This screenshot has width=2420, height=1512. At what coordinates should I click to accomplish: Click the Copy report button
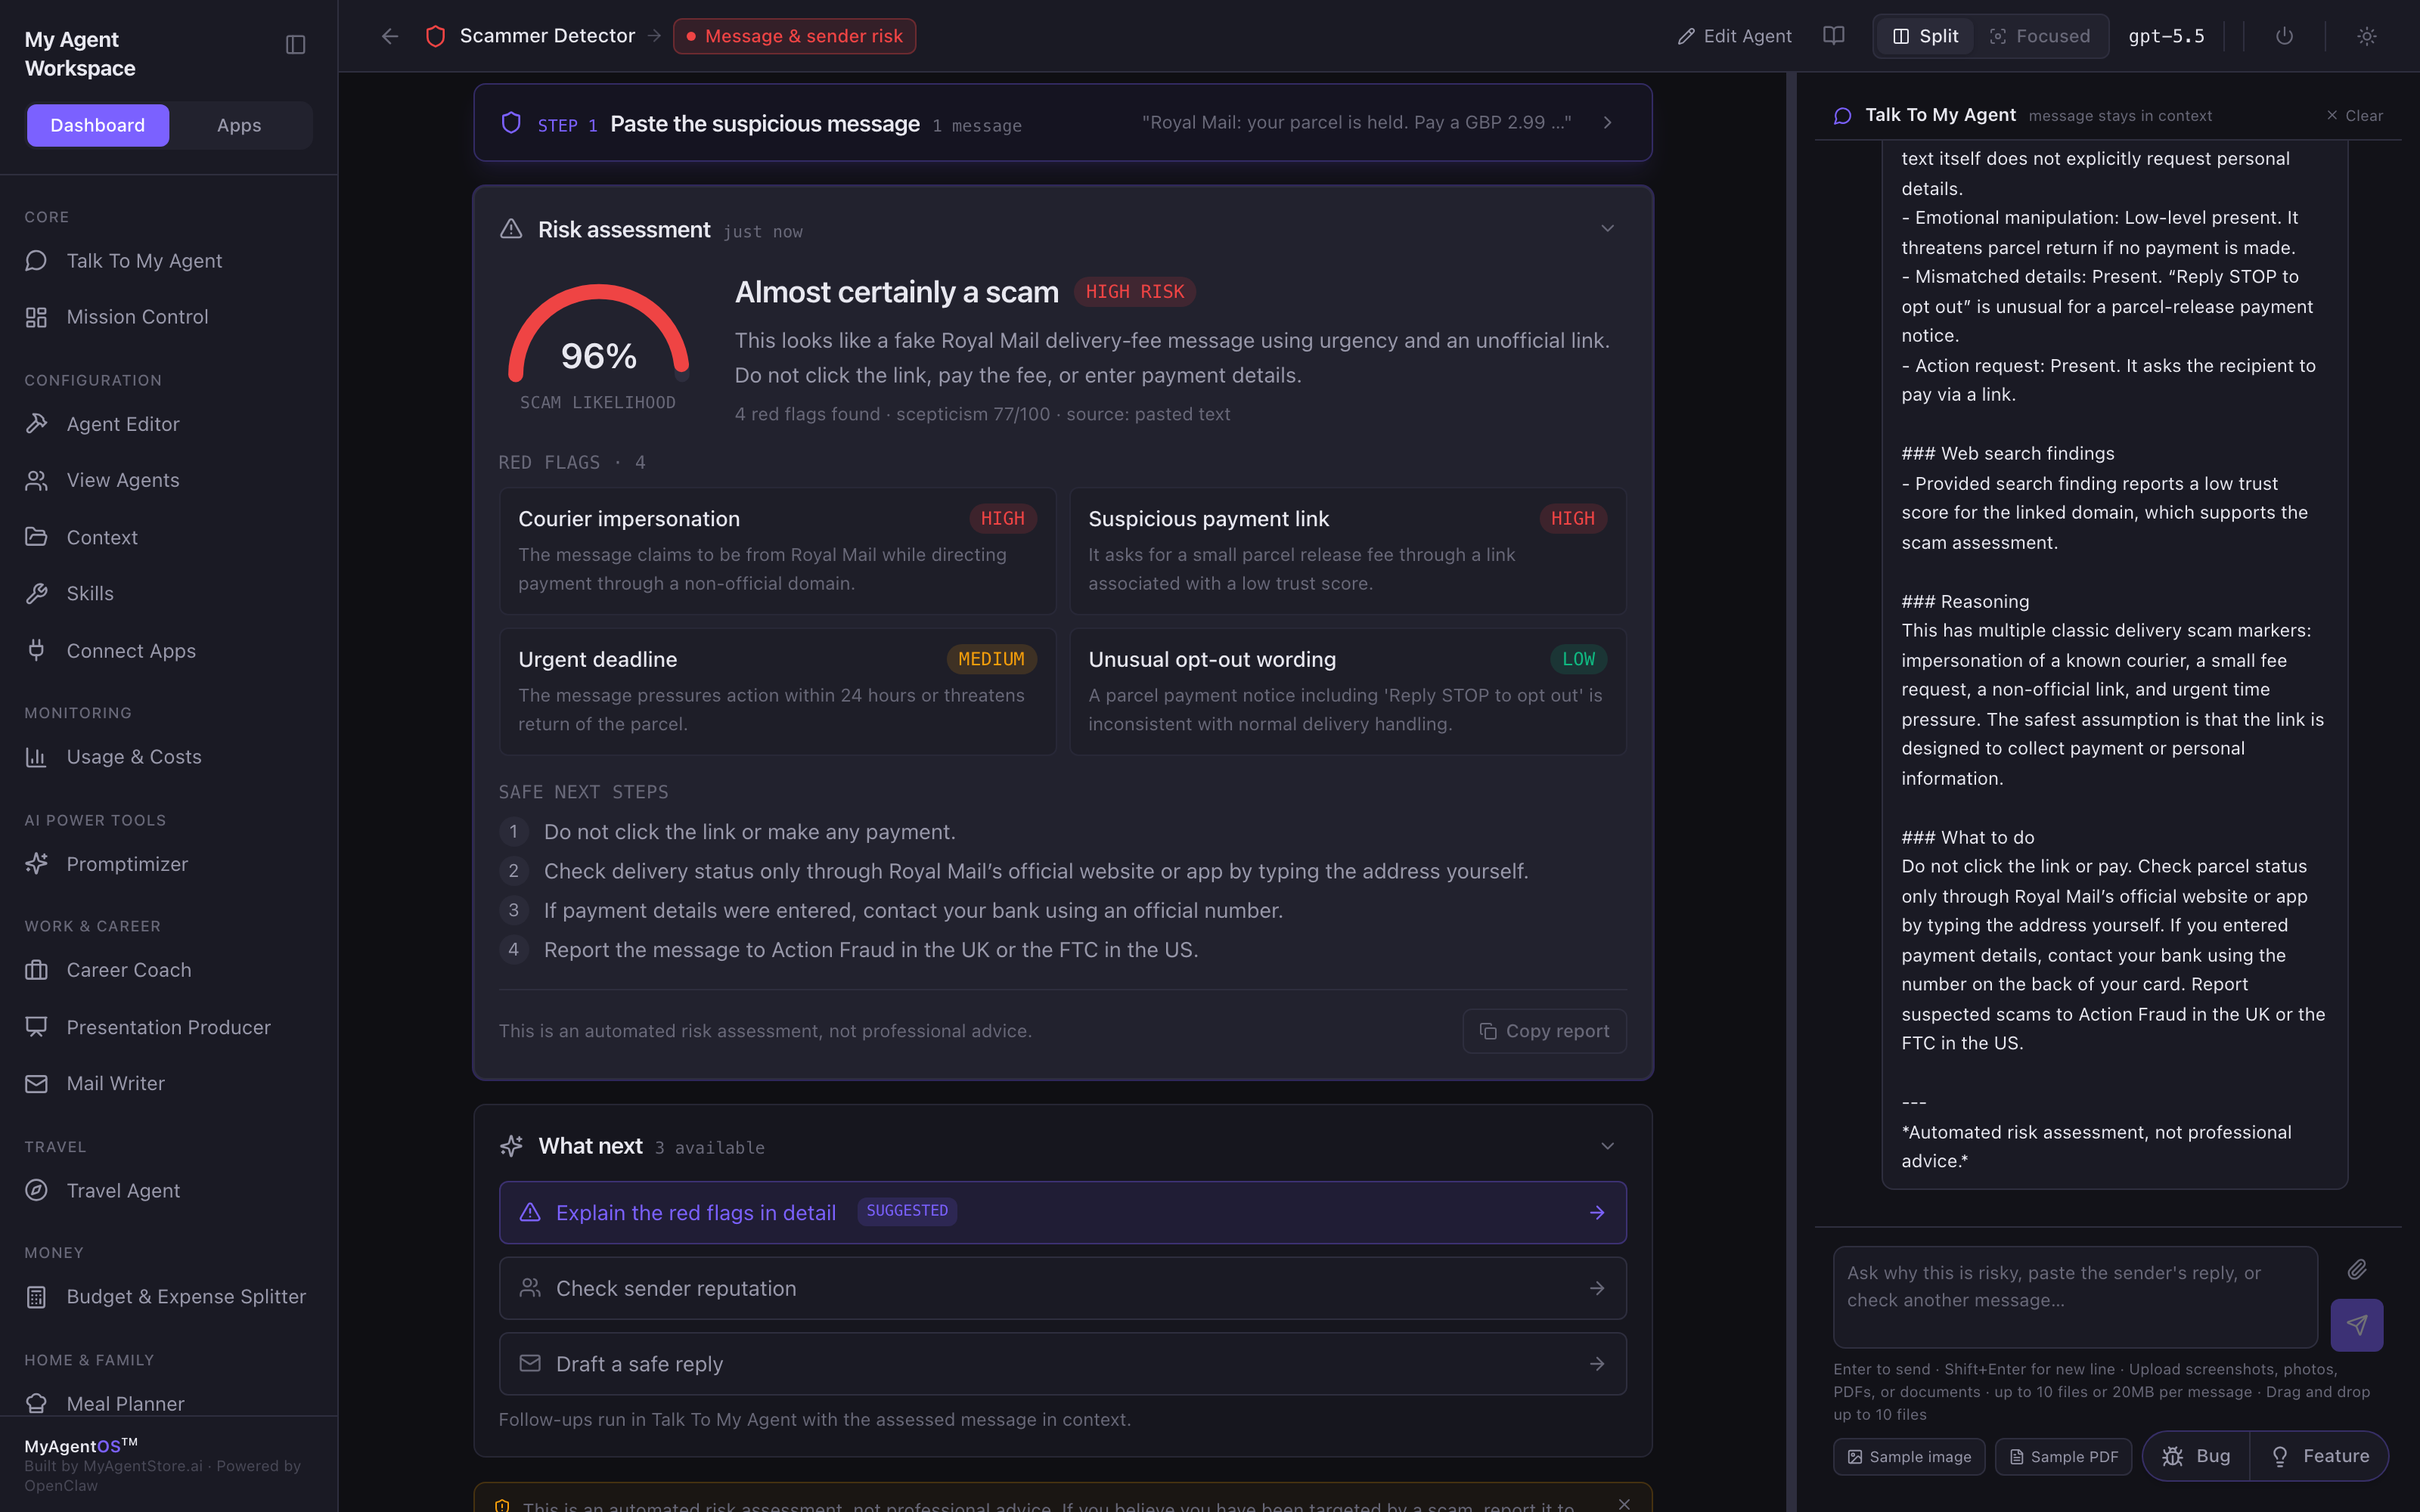[x=1544, y=1031]
